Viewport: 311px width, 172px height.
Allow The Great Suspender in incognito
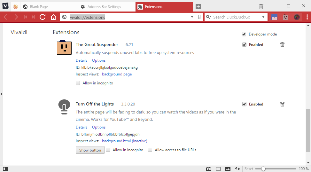(x=78, y=83)
